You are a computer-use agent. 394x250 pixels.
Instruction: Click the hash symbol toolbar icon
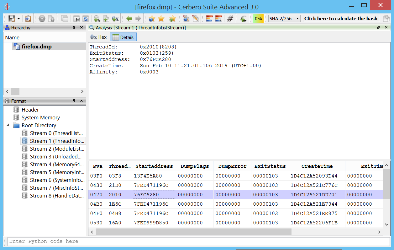230,18
